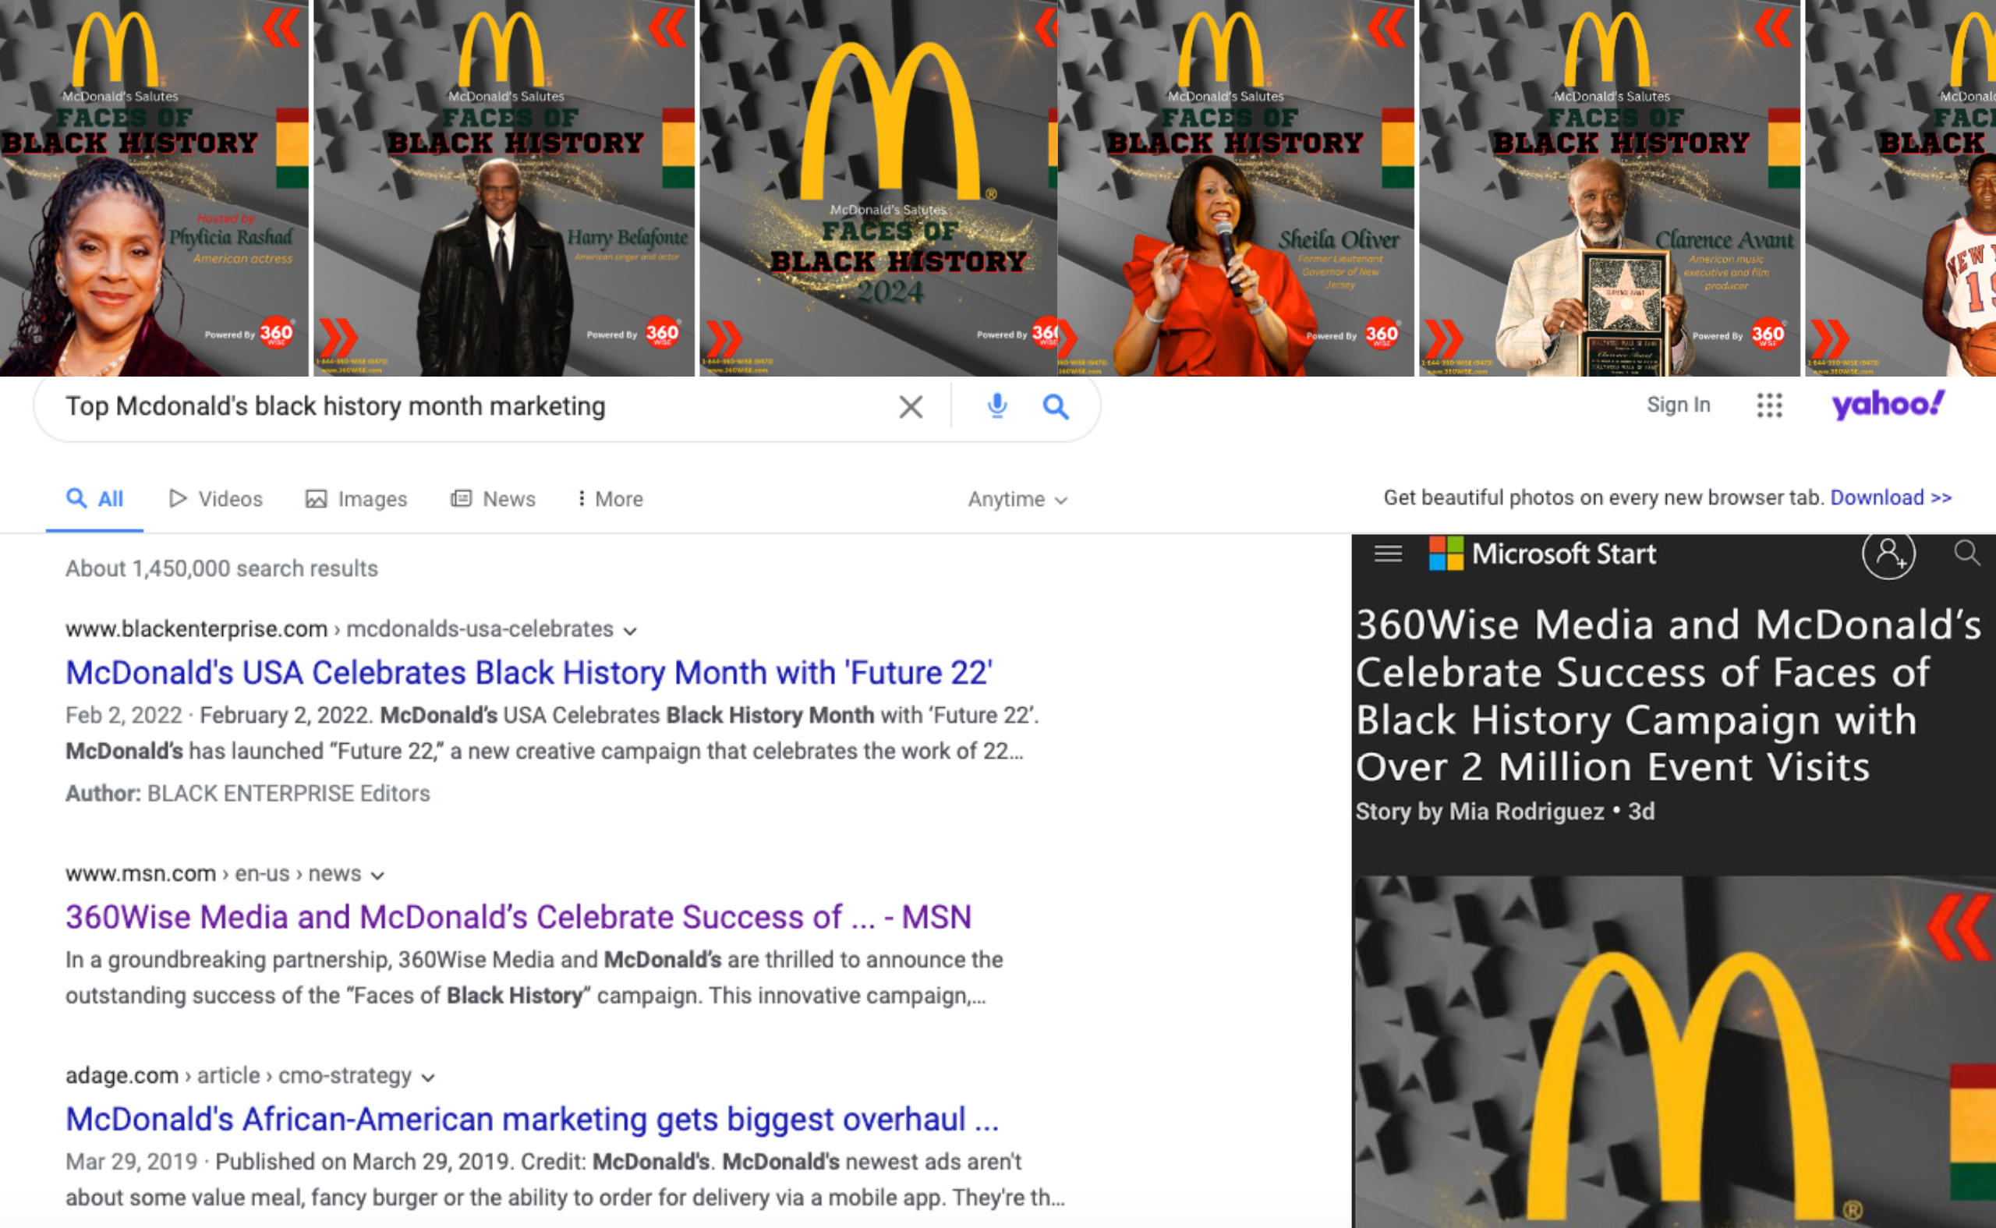Click the microphone voice search icon
1996x1228 pixels.
point(997,405)
